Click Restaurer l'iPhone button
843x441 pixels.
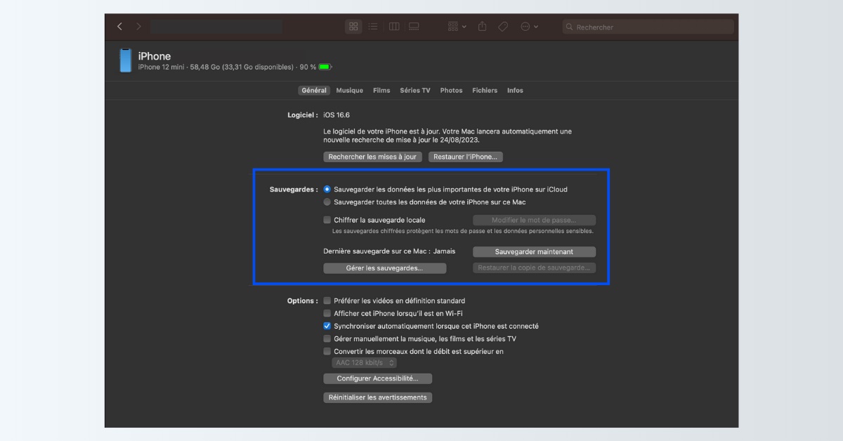pyautogui.click(x=466, y=157)
